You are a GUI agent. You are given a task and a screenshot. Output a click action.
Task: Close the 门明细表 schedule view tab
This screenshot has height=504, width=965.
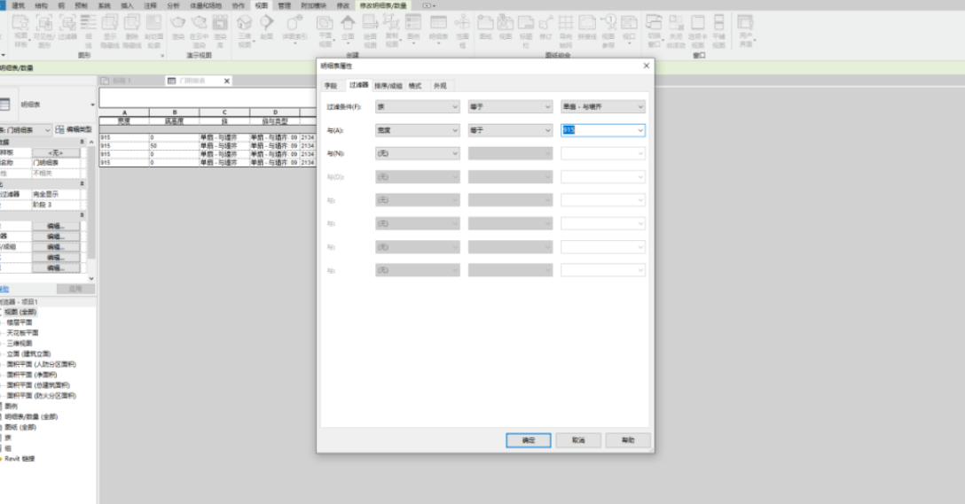click(x=226, y=81)
